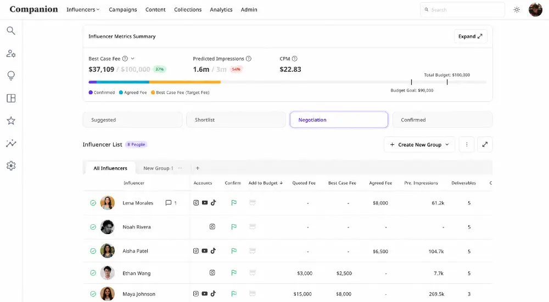
Task: Click Lena Morales YouTube account icon
Action: point(205,203)
